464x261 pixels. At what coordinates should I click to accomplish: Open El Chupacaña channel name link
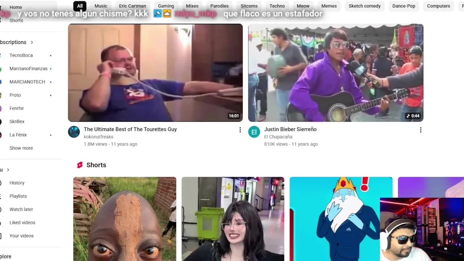278,137
